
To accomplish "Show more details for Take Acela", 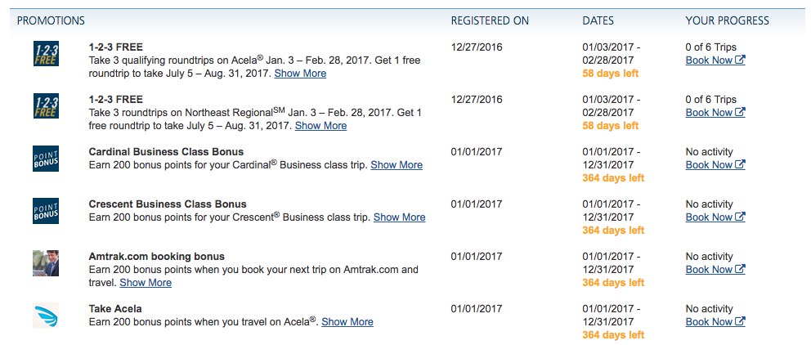I will click(x=347, y=322).
